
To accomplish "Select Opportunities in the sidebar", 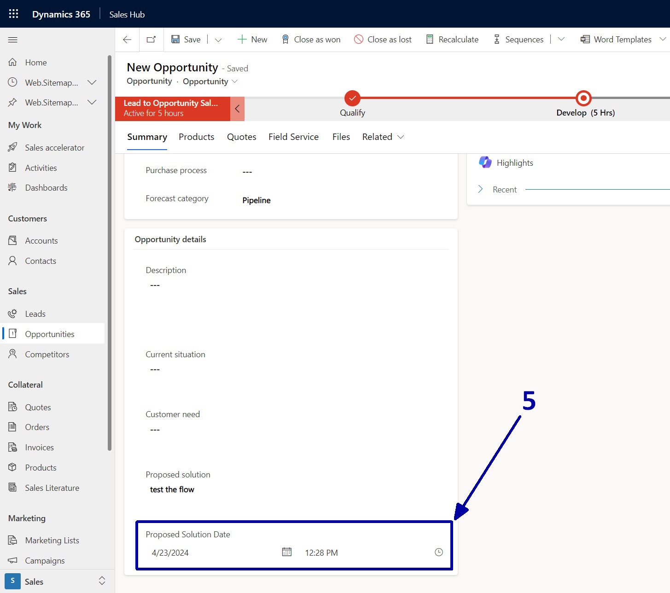I will coord(52,334).
